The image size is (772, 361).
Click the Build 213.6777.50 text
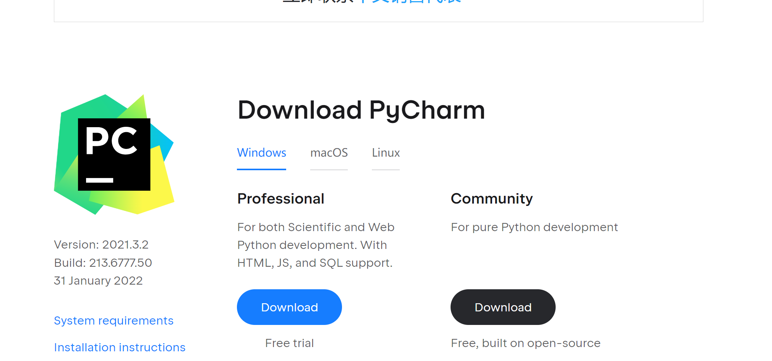coord(103,263)
